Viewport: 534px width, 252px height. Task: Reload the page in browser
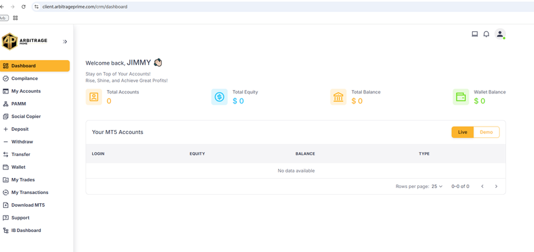pos(23,7)
